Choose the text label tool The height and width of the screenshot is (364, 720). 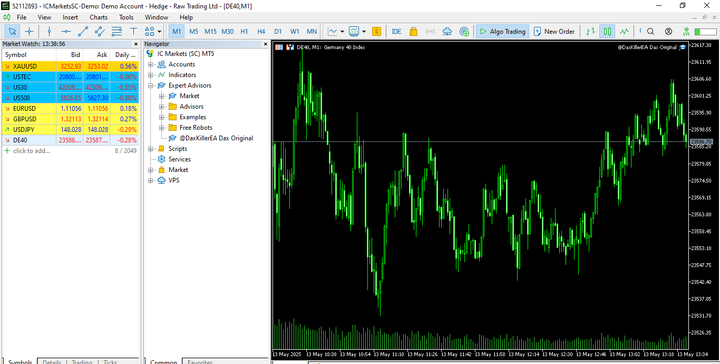133,32
